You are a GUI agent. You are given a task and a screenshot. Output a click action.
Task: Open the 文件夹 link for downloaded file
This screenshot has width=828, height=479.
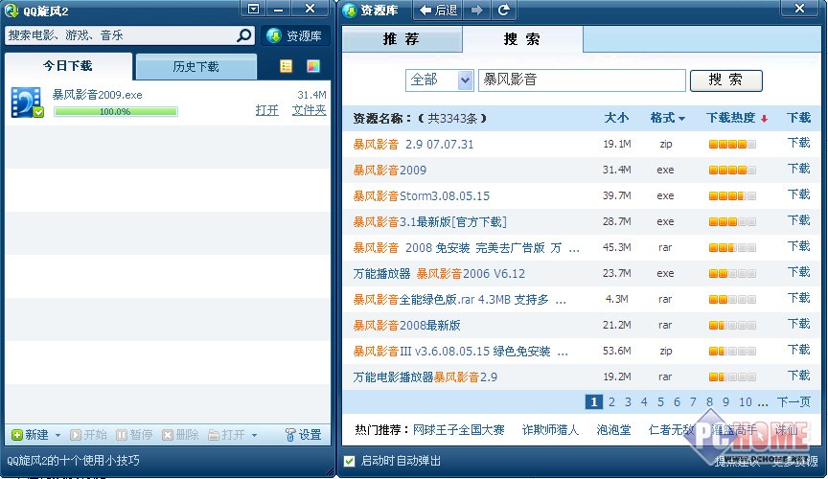pyautogui.click(x=309, y=110)
